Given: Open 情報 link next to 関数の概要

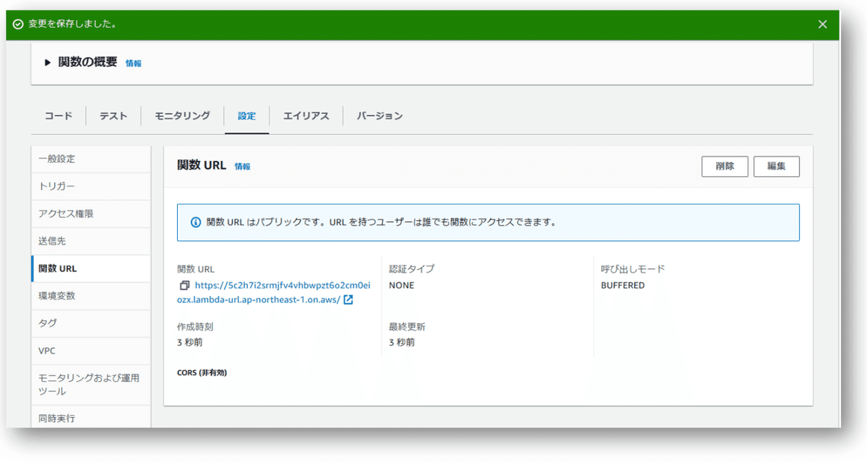Looking at the screenshot, I should [134, 64].
